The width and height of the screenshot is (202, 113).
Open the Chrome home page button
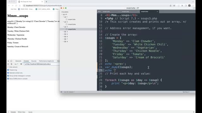click(x=20, y=6)
